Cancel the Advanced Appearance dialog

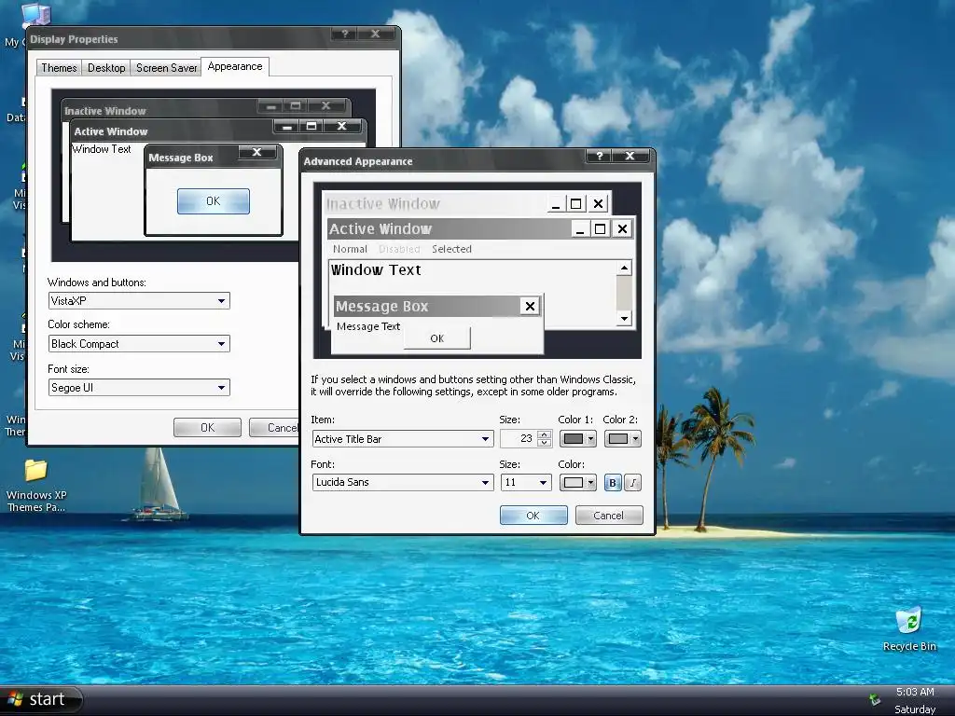pos(609,515)
